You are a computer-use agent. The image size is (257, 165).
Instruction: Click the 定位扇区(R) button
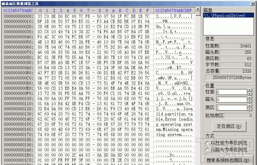click(229, 126)
